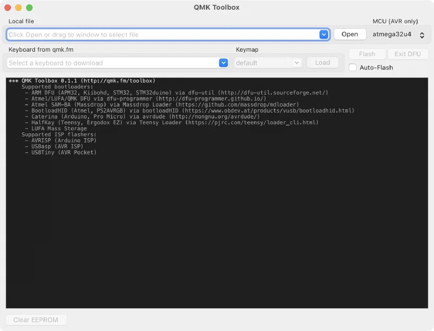Click the Open button

click(350, 34)
